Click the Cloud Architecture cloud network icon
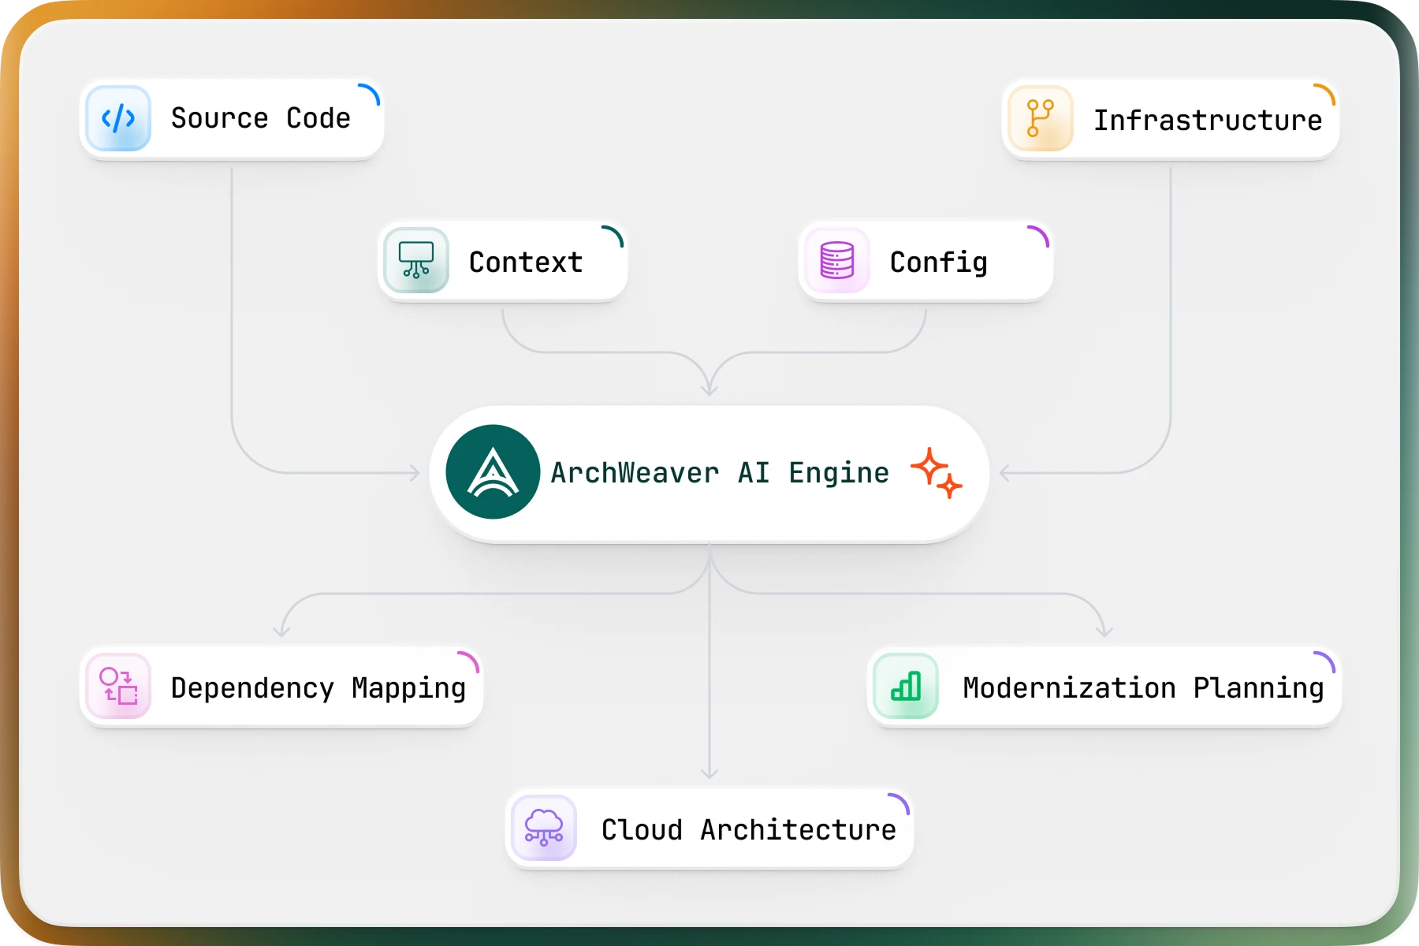 click(x=544, y=828)
